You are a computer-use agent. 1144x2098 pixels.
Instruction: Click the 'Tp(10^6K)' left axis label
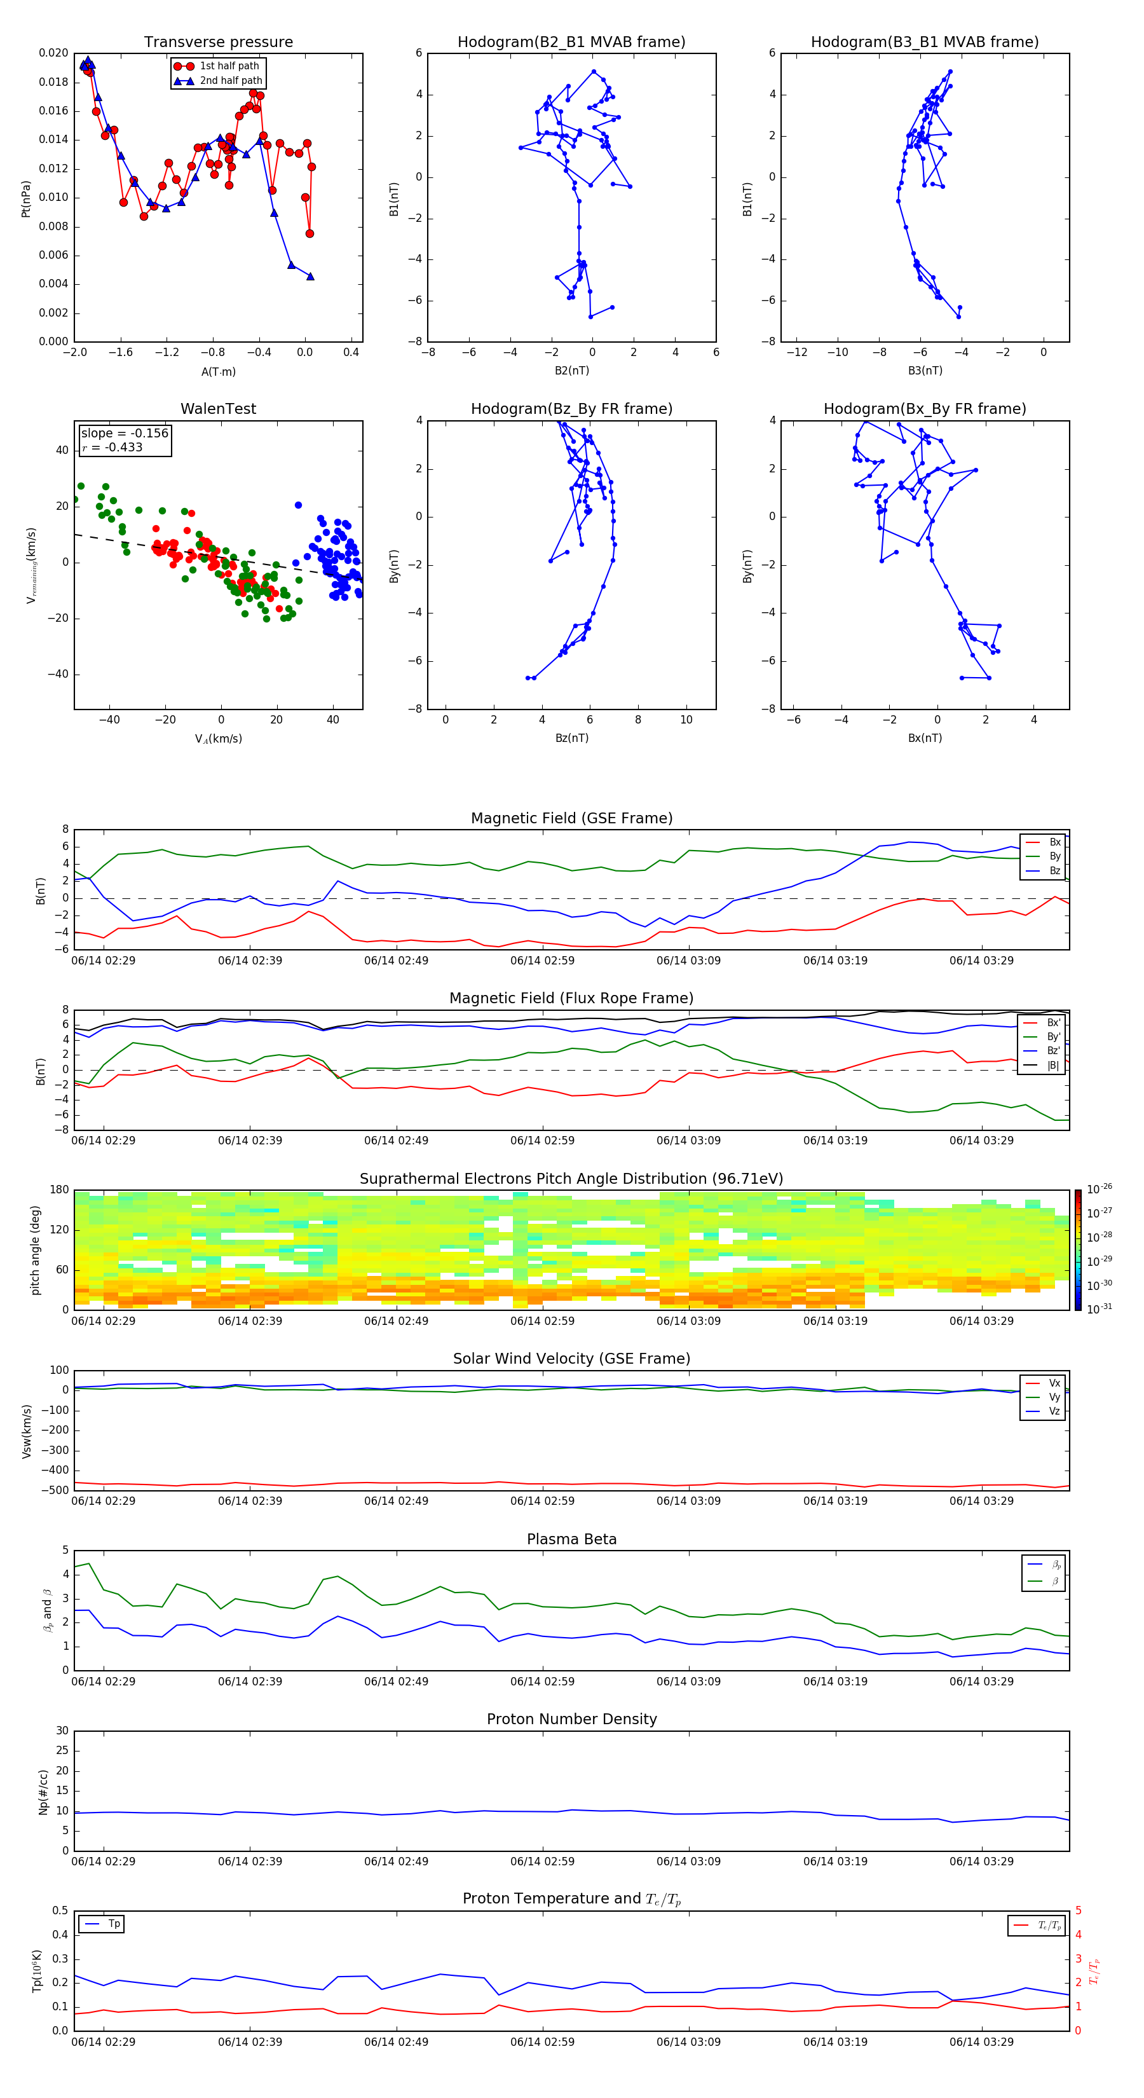[37, 1971]
